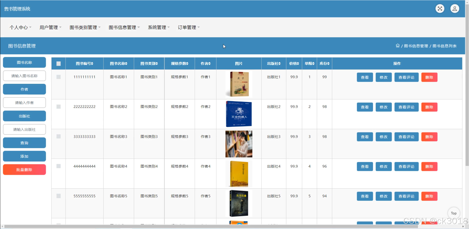Click 修改 for 图书名称4

tap(383, 166)
